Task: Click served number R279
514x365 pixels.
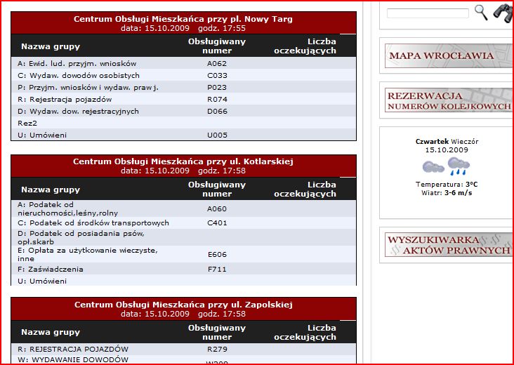Action: coord(217,349)
